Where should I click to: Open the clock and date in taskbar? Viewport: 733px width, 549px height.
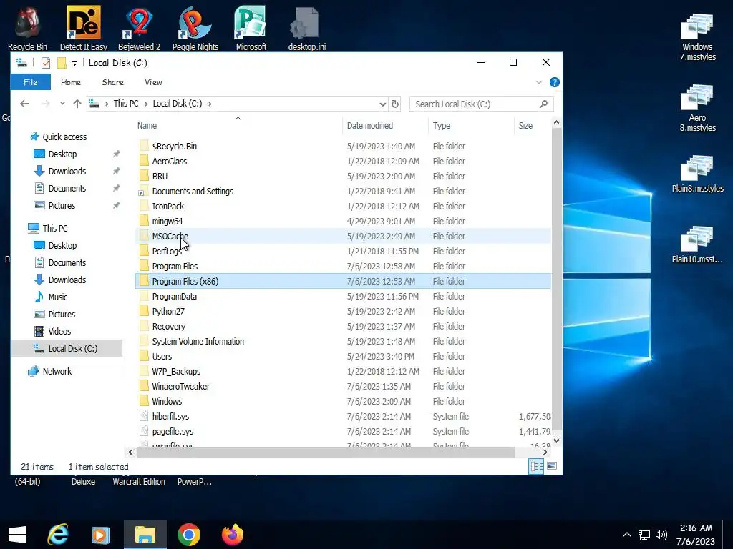[x=696, y=535]
